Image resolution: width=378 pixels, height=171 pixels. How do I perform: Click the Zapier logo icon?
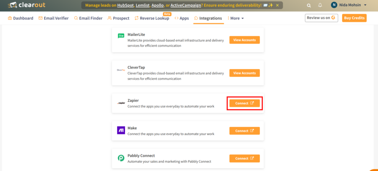point(121,103)
